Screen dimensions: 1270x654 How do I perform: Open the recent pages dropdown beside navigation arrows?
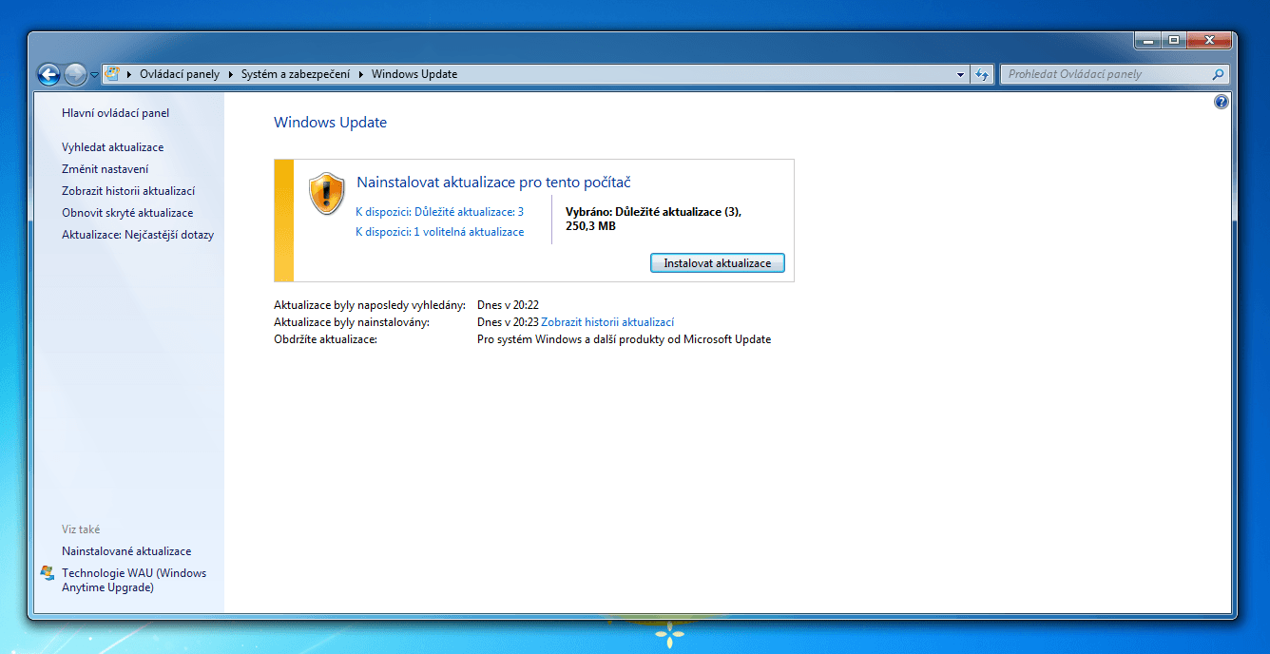92,73
